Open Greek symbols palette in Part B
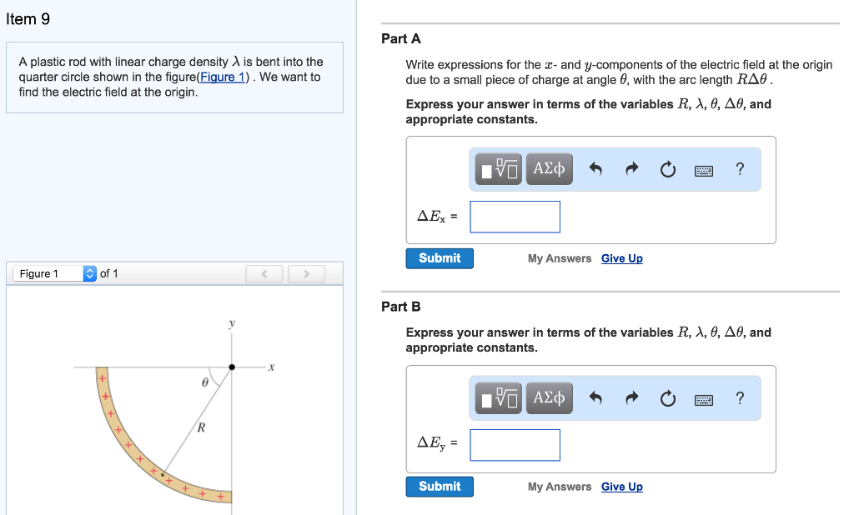The image size is (854, 515). click(x=549, y=398)
